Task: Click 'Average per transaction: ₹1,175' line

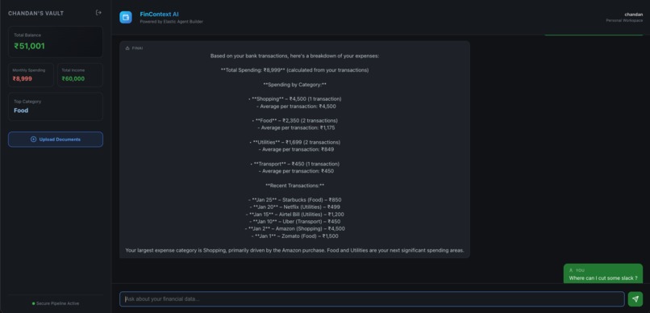Action: [x=296, y=128]
